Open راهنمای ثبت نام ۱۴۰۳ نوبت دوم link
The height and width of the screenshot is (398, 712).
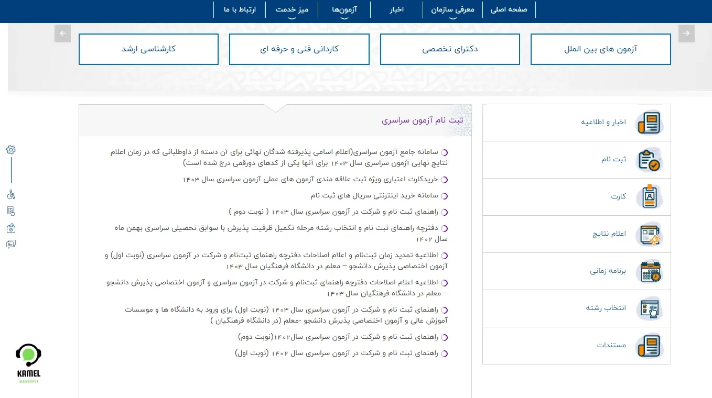[x=334, y=212]
